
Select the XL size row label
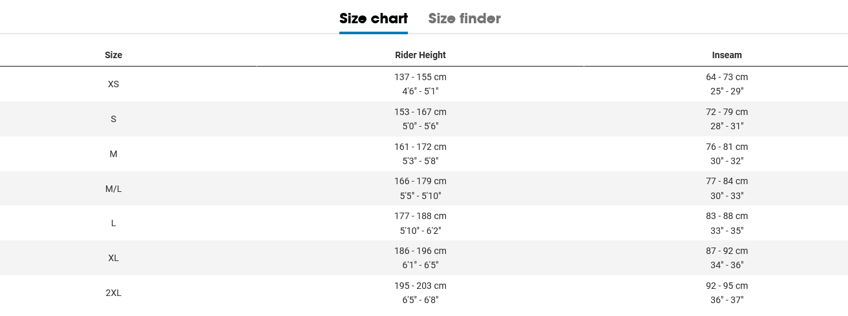point(114,258)
